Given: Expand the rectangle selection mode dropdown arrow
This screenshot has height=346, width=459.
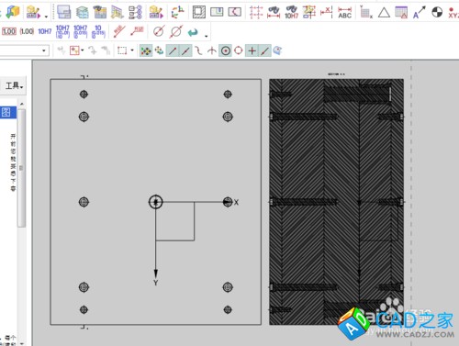Looking at the screenshot, I should click(x=132, y=50).
